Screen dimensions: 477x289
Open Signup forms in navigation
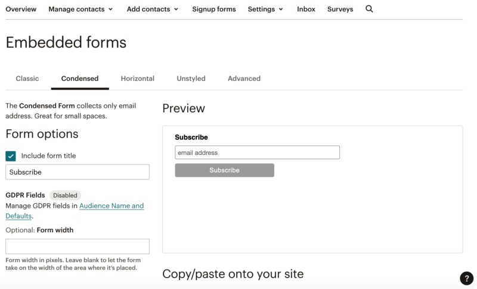point(214,10)
